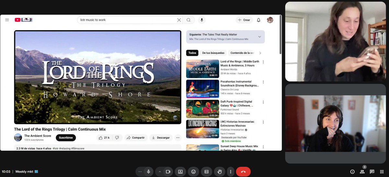Expand the Siguiente mix queue
This screenshot has width=389, height=177.
pyautogui.click(x=259, y=37)
